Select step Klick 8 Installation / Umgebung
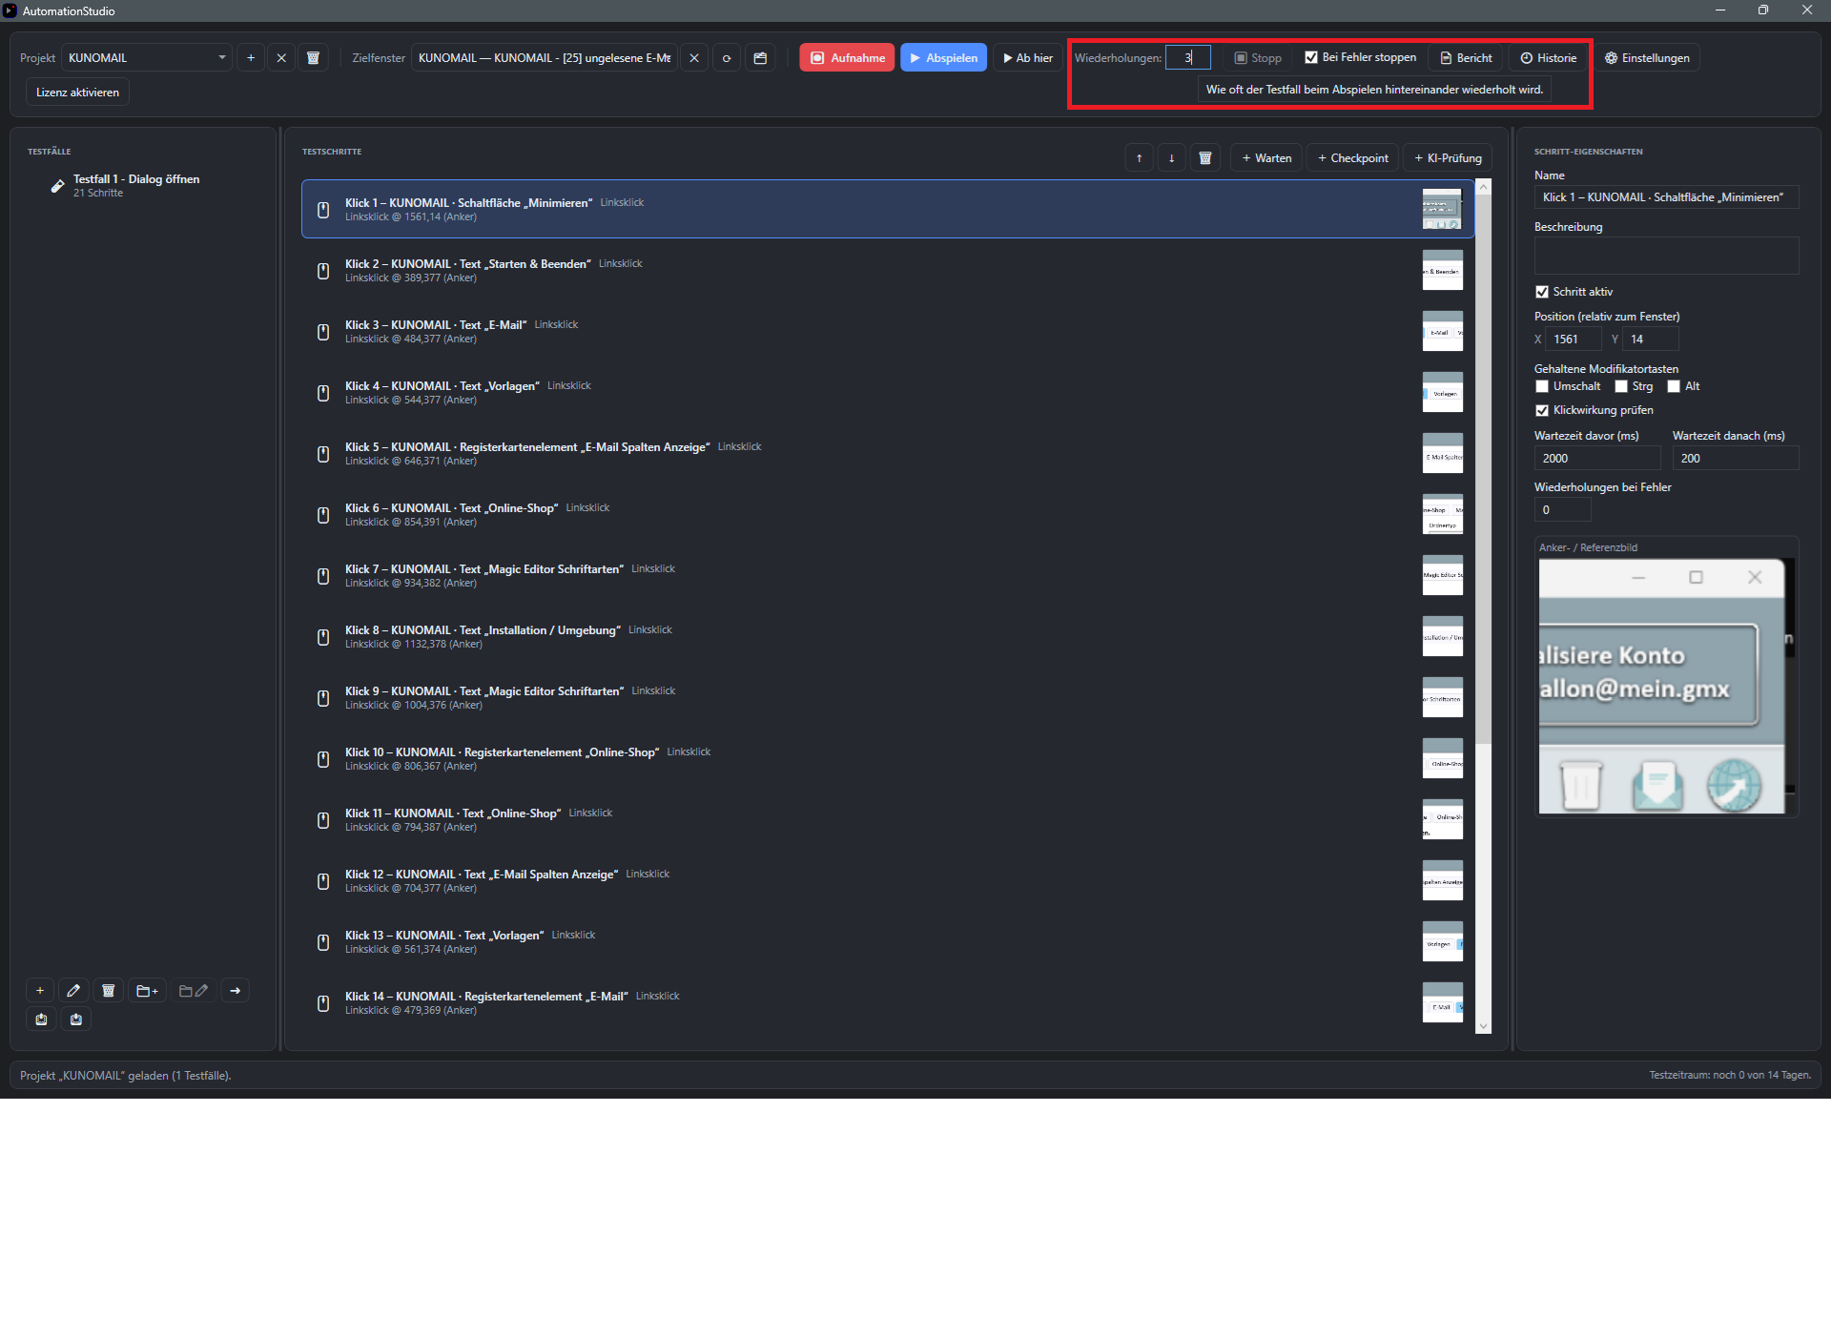Screen dimensions: 1831x1318 pyautogui.click(x=887, y=636)
